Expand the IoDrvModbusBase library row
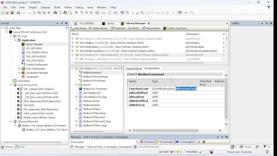Viewport: 277px width, 156px height. pos(72,47)
